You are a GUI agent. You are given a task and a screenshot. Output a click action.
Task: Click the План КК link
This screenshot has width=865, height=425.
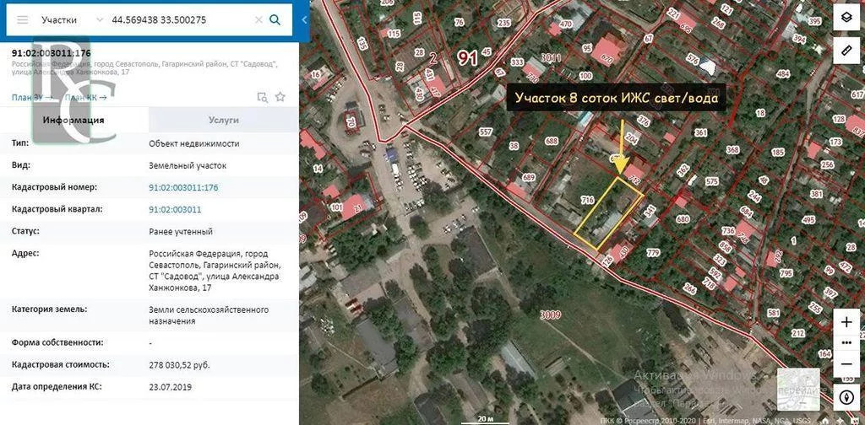[x=85, y=97]
